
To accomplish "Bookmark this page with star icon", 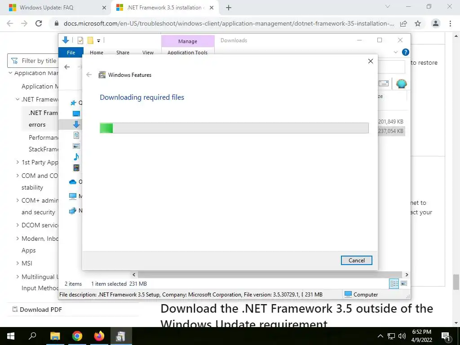I will pyautogui.click(x=418, y=23).
